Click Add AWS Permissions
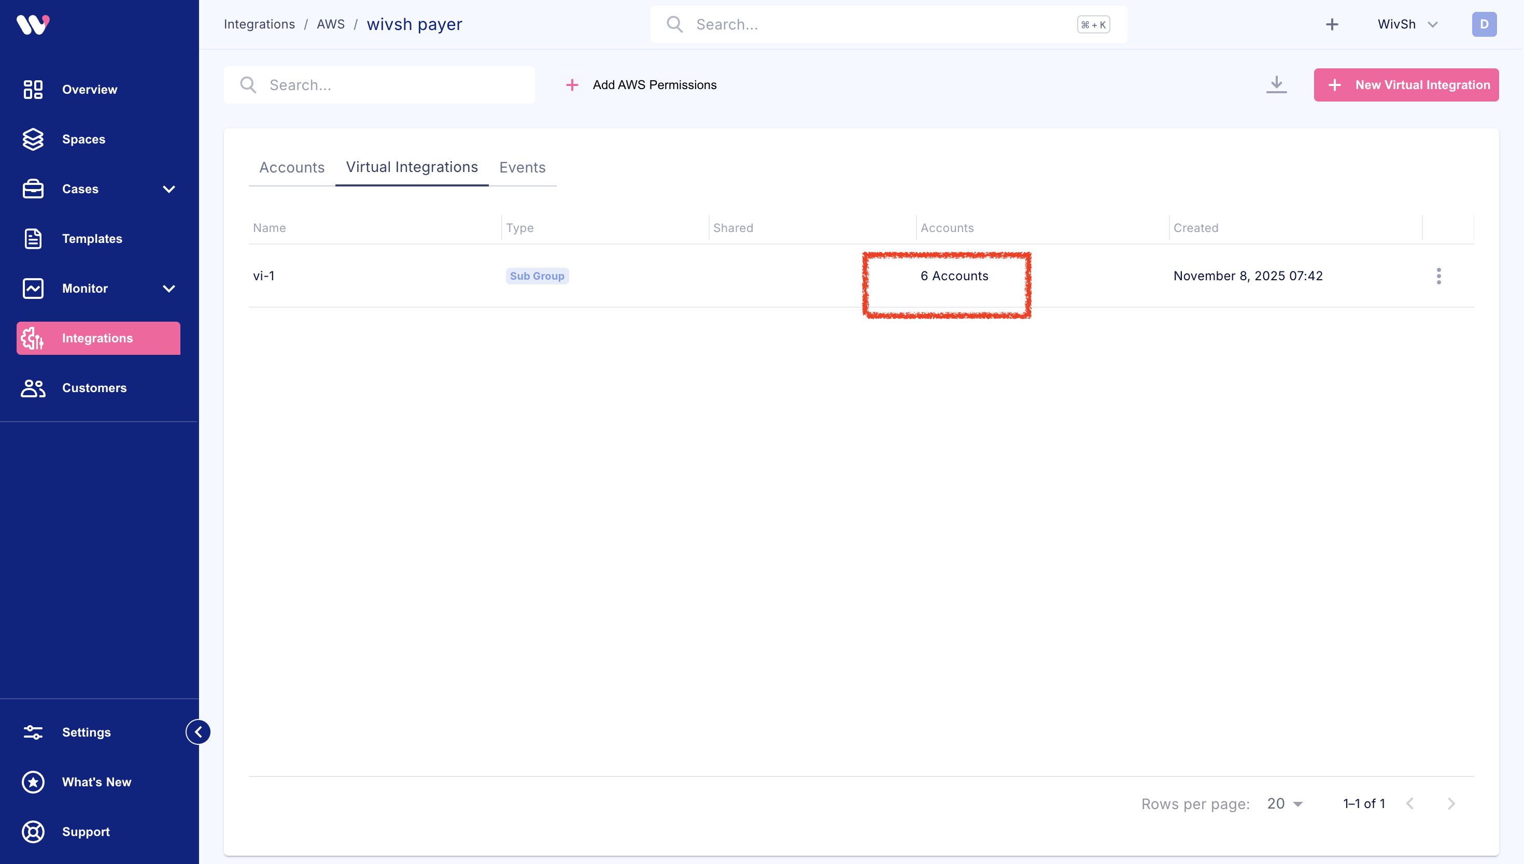This screenshot has width=1524, height=864. [641, 85]
